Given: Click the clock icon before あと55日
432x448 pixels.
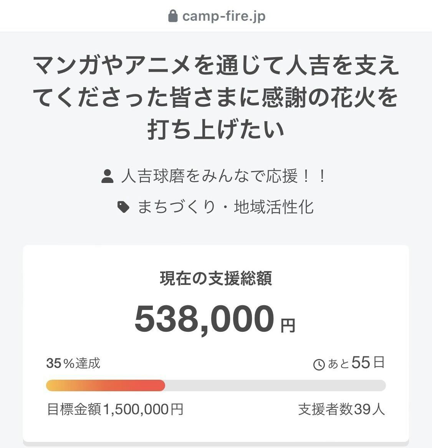Looking at the screenshot, I should click(319, 364).
